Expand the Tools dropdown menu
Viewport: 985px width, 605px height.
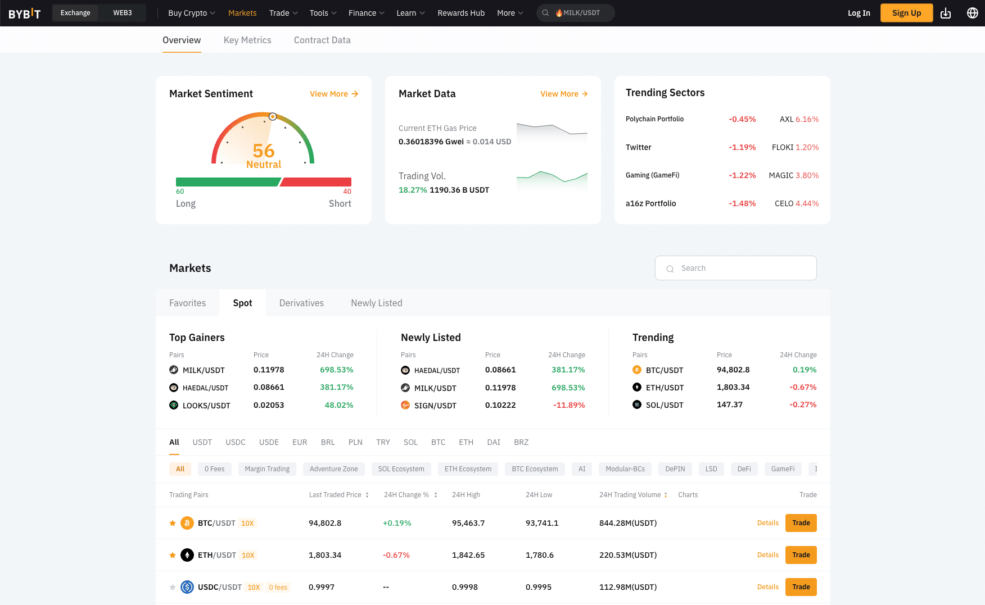point(323,13)
